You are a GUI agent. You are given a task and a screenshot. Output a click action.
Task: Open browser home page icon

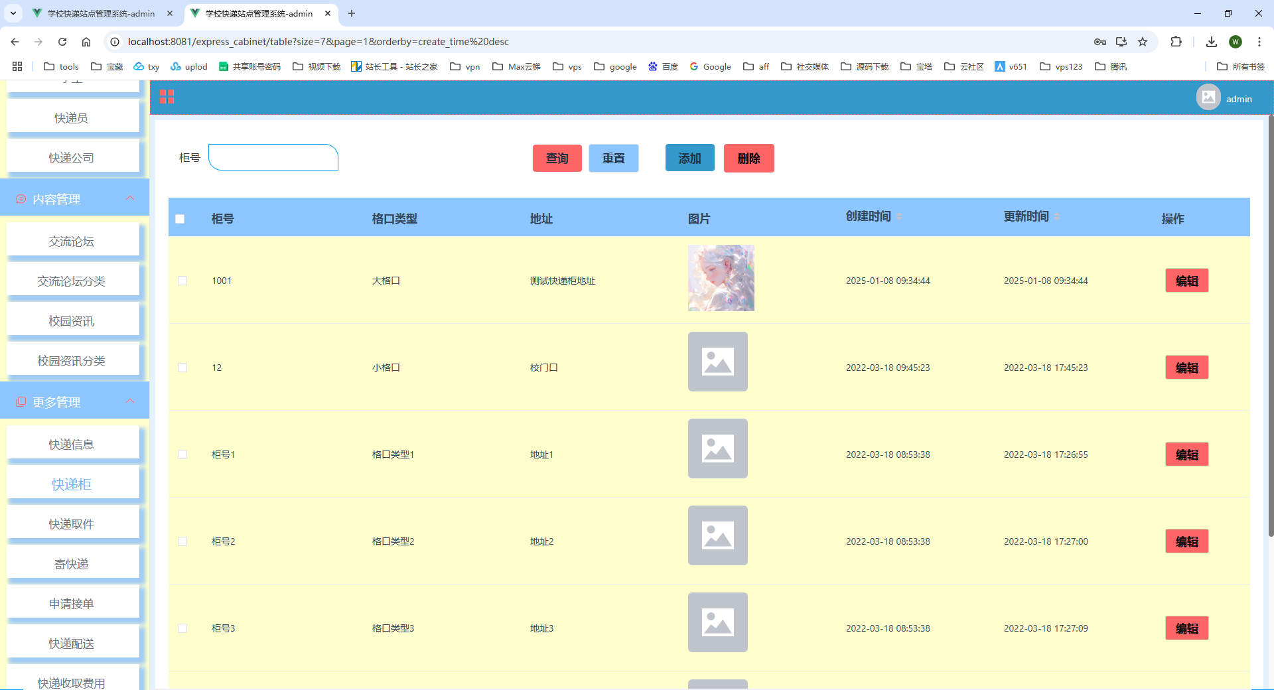(86, 42)
